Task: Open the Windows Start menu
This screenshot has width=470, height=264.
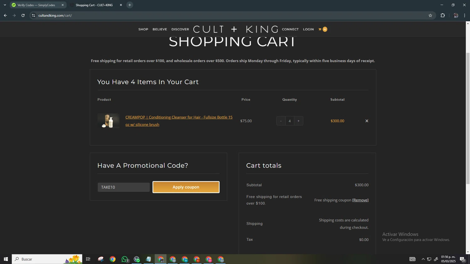Action: click(6, 259)
